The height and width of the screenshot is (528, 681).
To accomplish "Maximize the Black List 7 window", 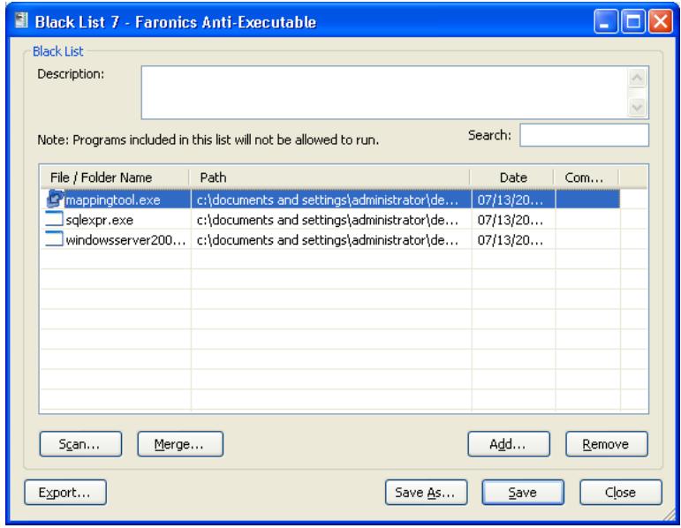I will pyautogui.click(x=632, y=21).
